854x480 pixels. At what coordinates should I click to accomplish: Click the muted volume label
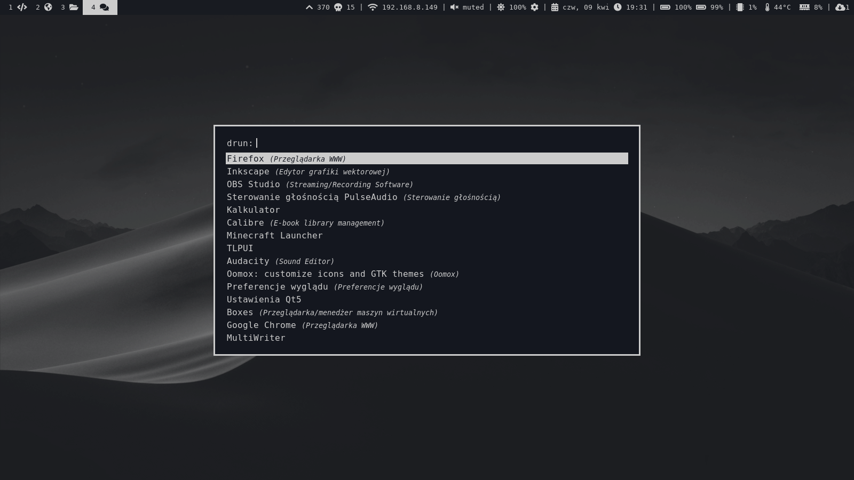pos(473,7)
